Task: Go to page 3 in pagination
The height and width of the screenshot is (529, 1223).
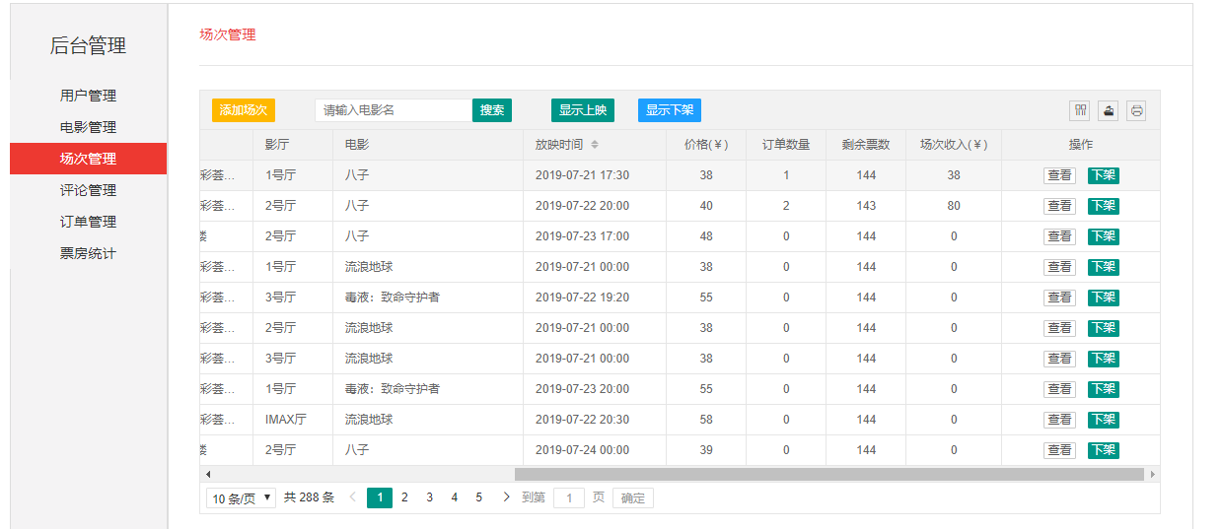Action: [429, 497]
